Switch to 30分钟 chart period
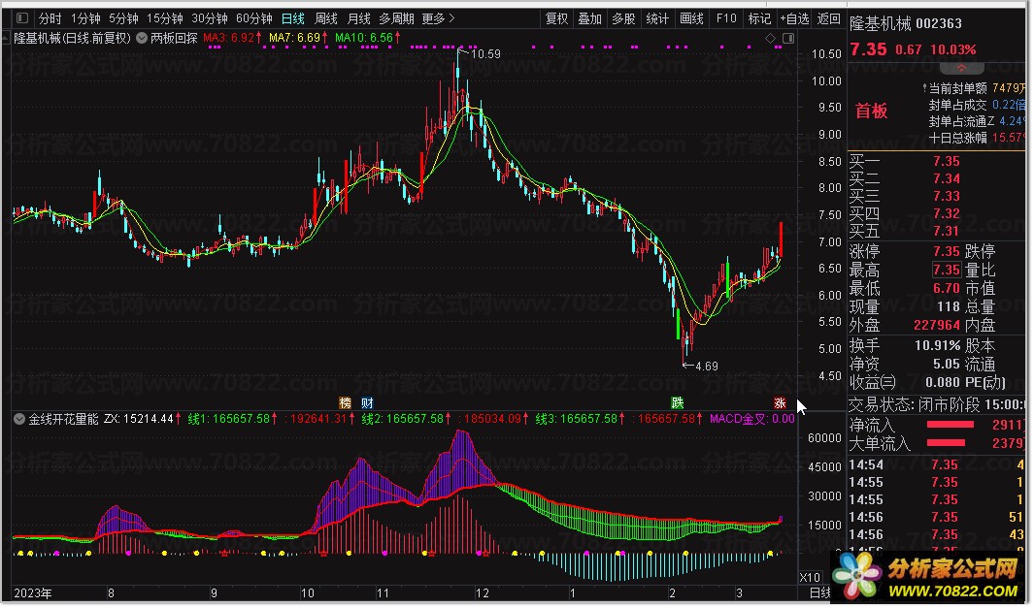The width and height of the screenshot is (1034, 607). click(210, 18)
